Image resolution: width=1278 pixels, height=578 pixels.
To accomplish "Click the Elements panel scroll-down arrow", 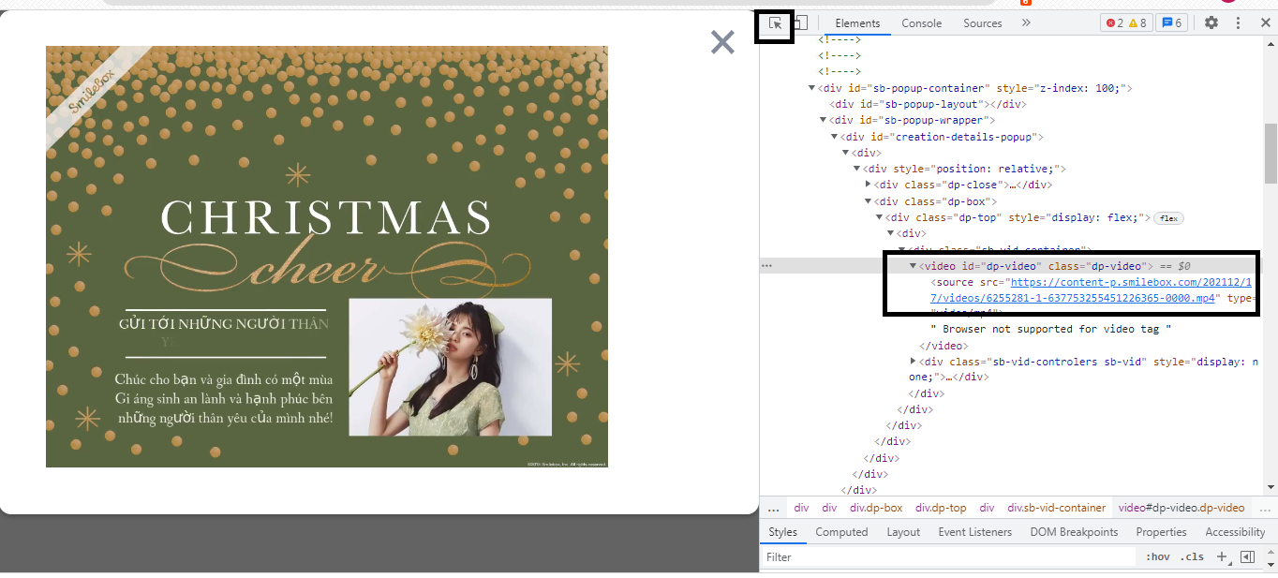I will tap(1271, 487).
